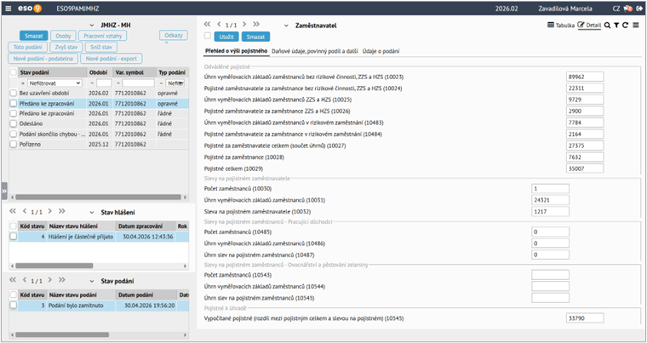The width and height of the screenshot is (647, 343).
Task: Click the Toto podání button
Action: click(27, 47)
